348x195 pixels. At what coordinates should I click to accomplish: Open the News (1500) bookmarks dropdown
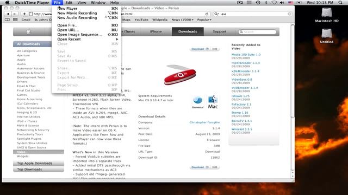[x=183, y=19]
